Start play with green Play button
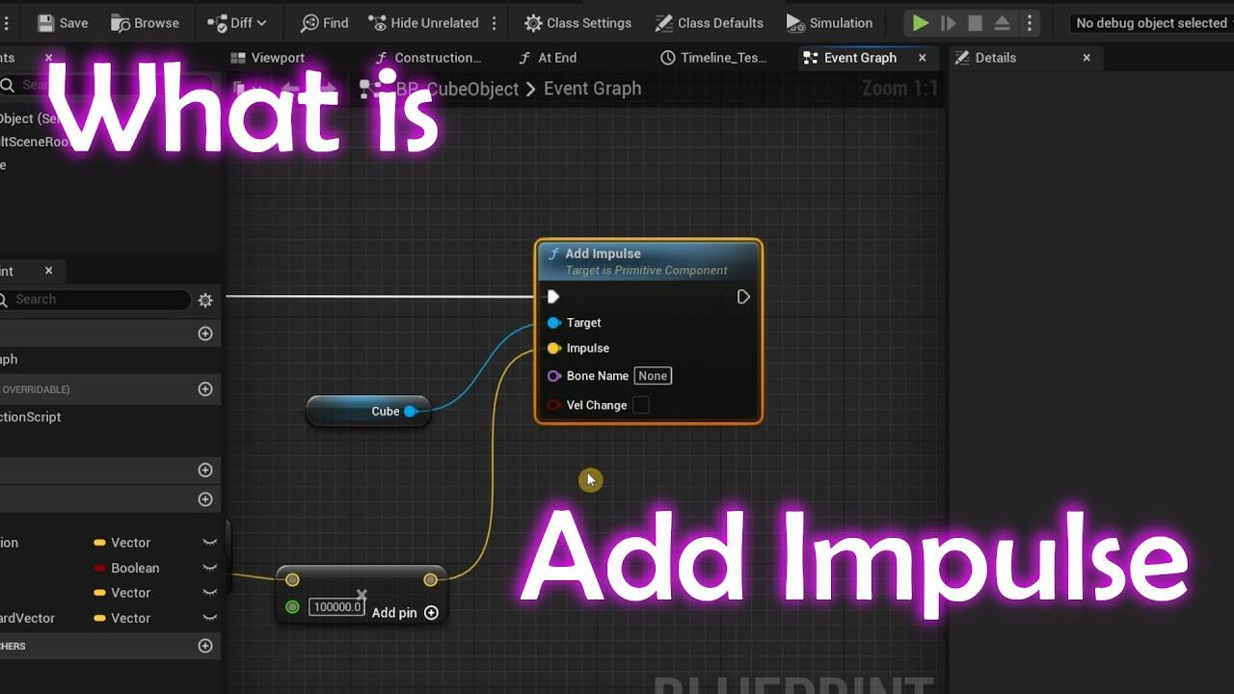 coord(921,22)
